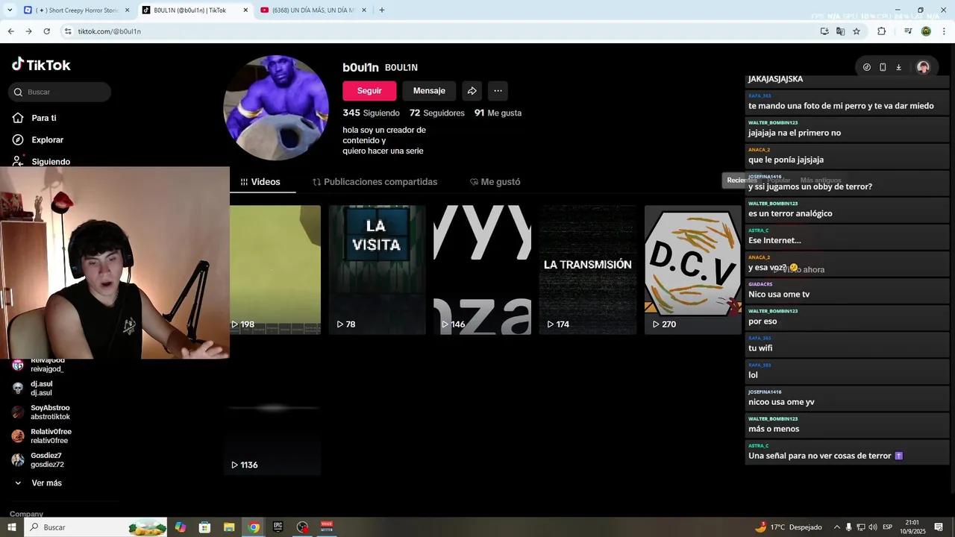Open the Windows notification center

coord(939,527)
